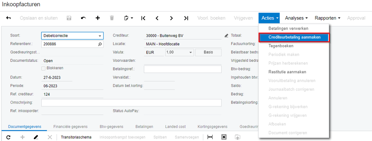This screenshot has height=141, width=372.
Task: Click the Inkoopfacturen page title
Action: coord(21,4)
